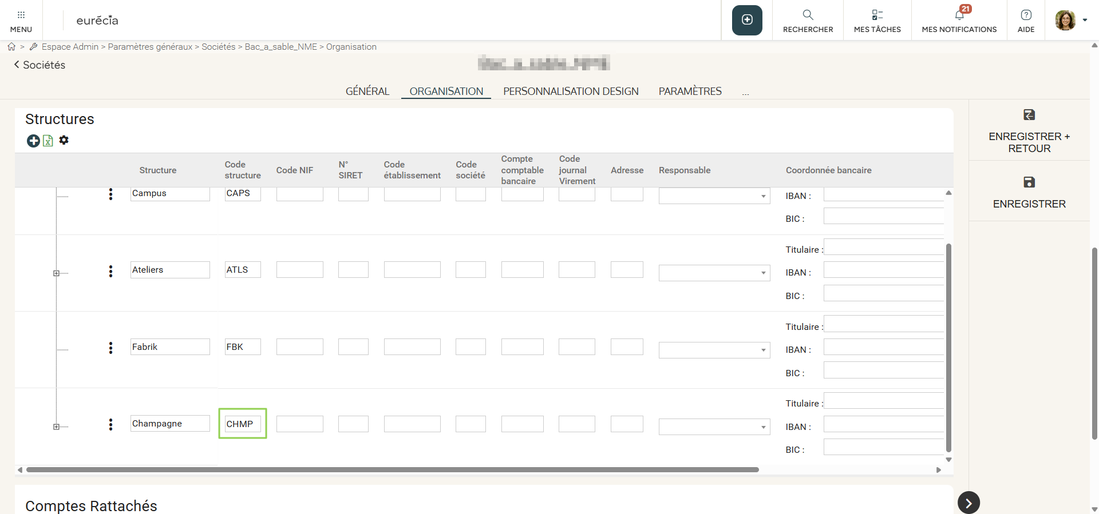1099x514 pixels.
Task: Click the add structure plus icon
Action: [x=33, y=141]
